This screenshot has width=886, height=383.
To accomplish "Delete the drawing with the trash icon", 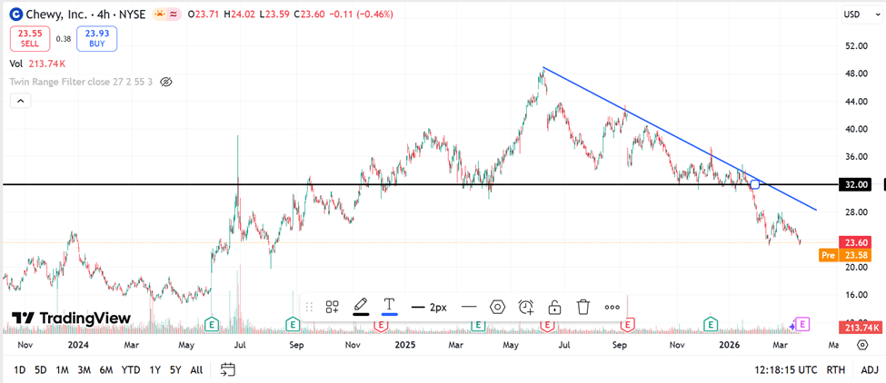I will [583, 308].
